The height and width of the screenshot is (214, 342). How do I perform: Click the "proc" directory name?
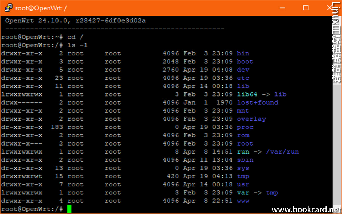245,127
